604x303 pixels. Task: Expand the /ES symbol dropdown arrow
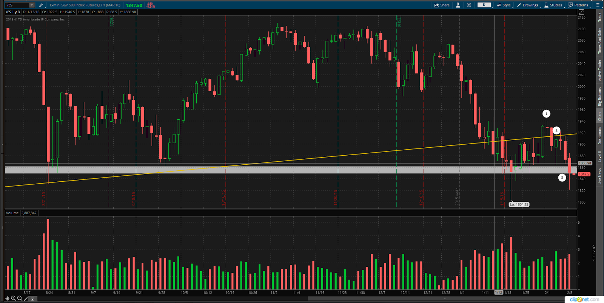[x=32, y=5]
